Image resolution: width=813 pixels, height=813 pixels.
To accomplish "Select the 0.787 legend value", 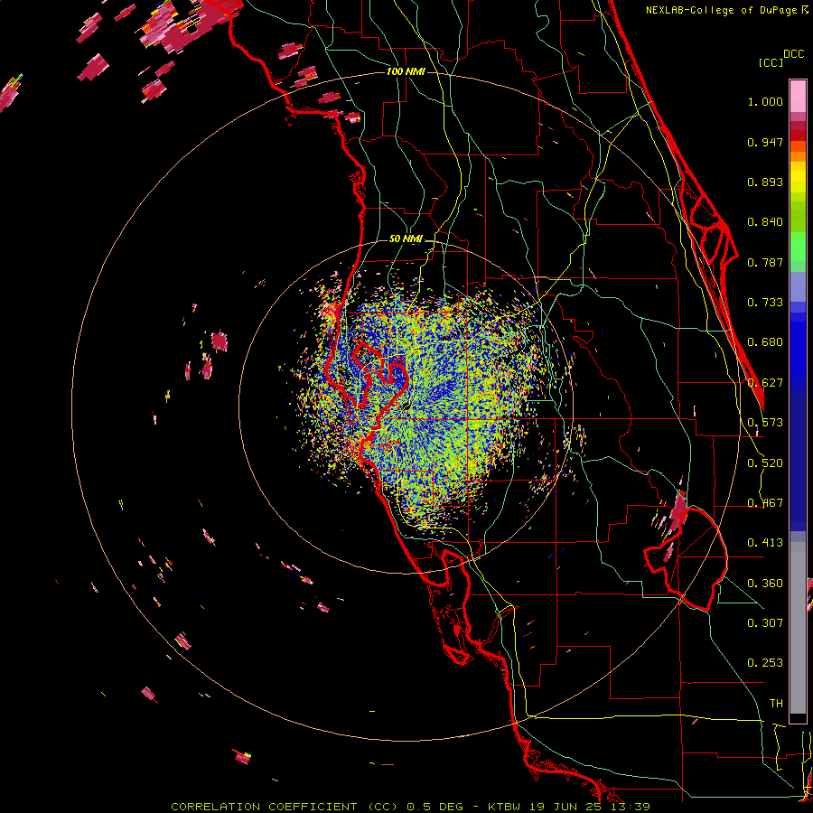I will coord(765,262).
